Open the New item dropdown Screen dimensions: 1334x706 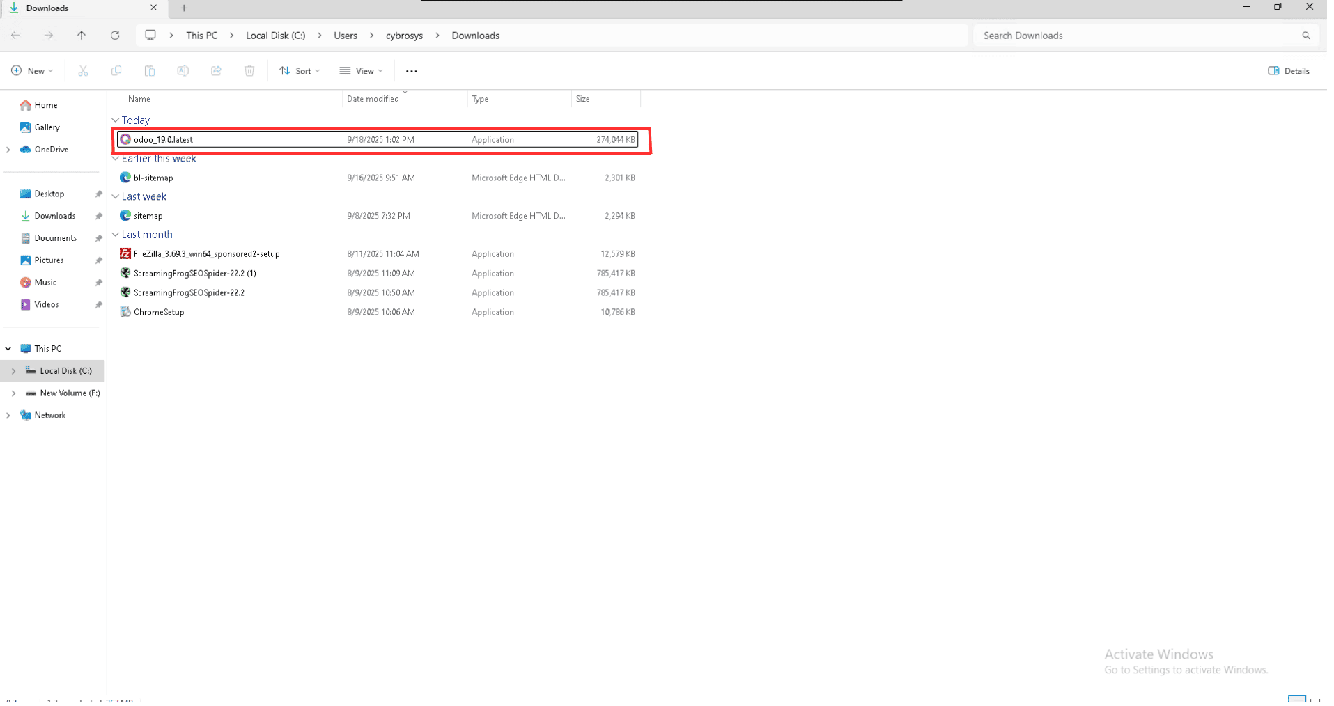(x=32, y=71)
